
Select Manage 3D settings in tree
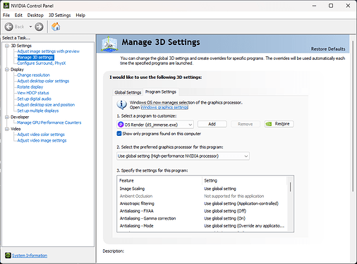35,57
